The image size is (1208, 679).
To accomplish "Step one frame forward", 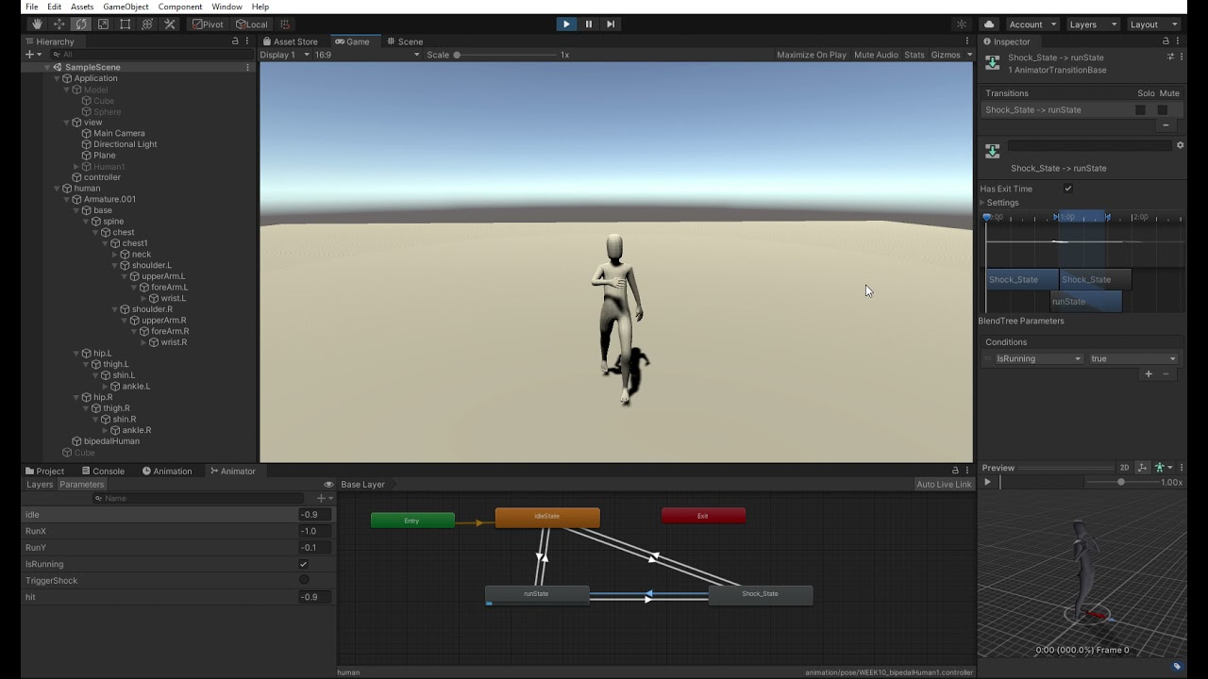I will [611, 24].
